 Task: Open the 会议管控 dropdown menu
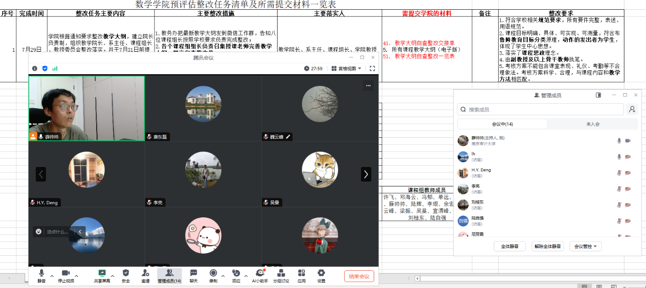(x=585, y=246)
